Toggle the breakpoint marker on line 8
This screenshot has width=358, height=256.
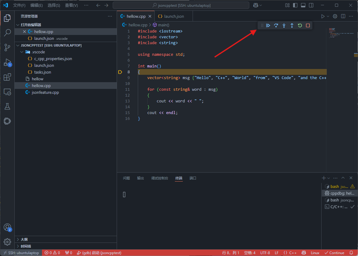[120, 72]
